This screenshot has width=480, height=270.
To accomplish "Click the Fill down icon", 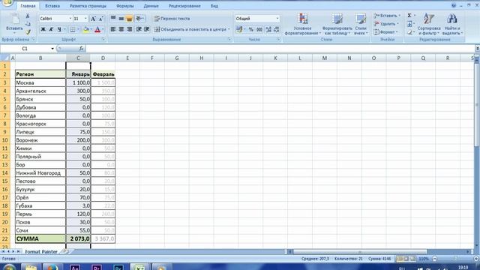I will [x=409, y=24].
